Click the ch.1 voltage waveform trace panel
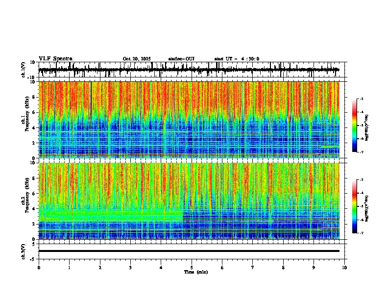388x300 pixels. pos(193,70)
